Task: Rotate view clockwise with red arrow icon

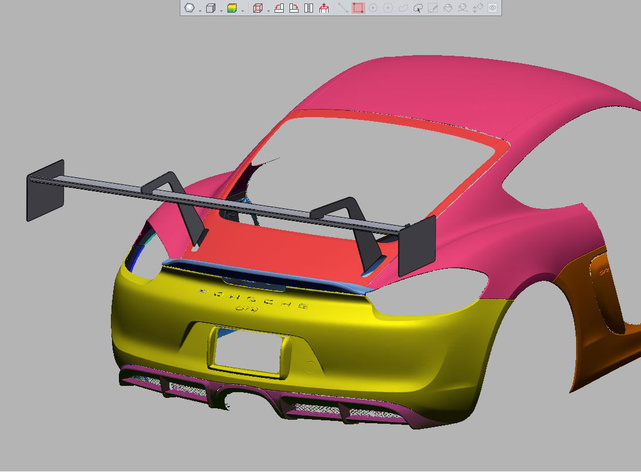Action: click(294, 8)
